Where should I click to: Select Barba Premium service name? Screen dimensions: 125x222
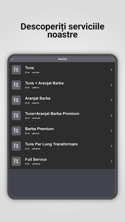coord(39,129)
